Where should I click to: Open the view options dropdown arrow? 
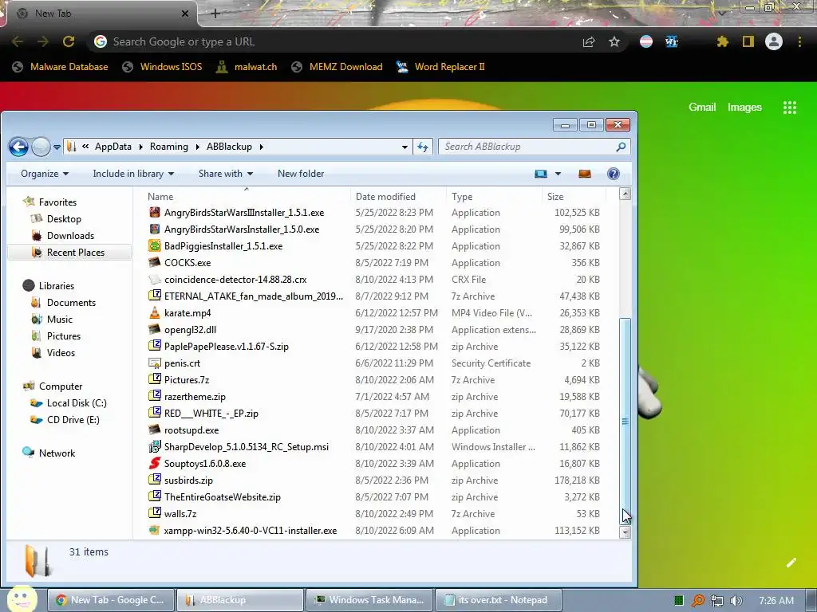tap(558, 174)
